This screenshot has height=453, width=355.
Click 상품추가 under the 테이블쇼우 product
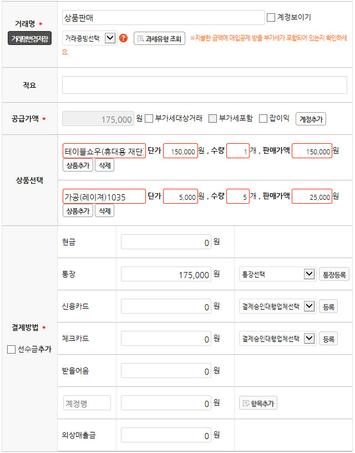[78, 165]
